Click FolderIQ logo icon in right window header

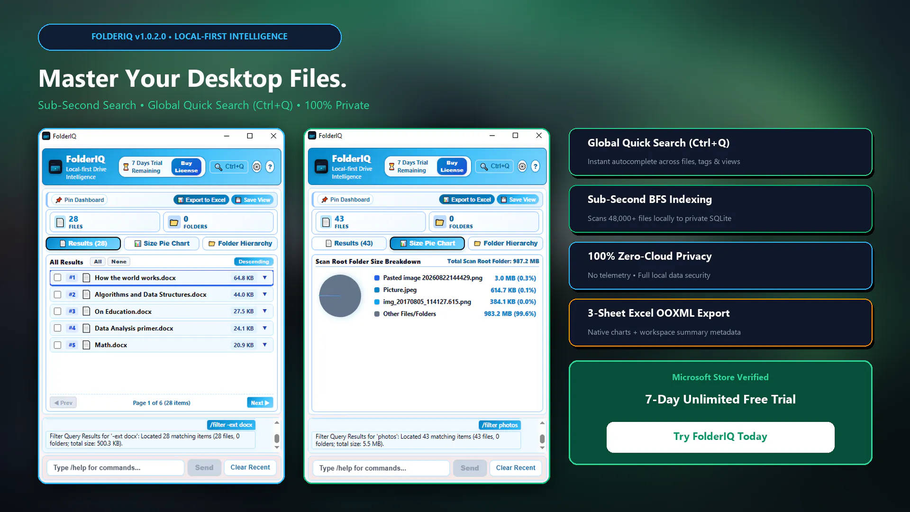pyautogui.click(x=321, y=166)
